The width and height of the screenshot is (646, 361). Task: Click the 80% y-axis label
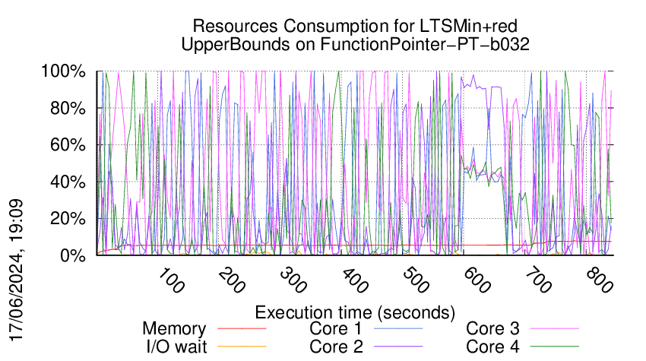point(68,109)
